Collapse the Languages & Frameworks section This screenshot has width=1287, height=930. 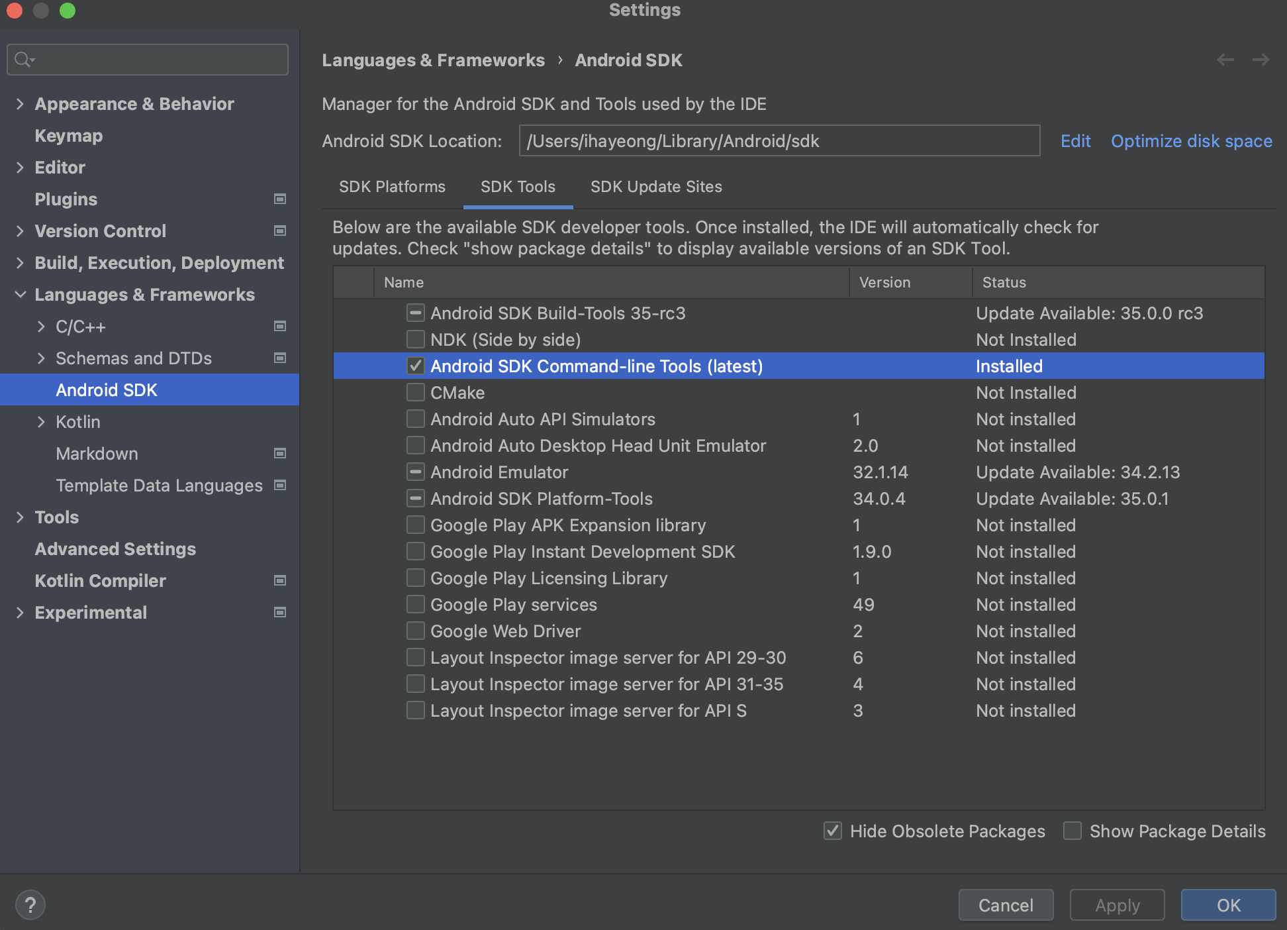tap(20, 295)
